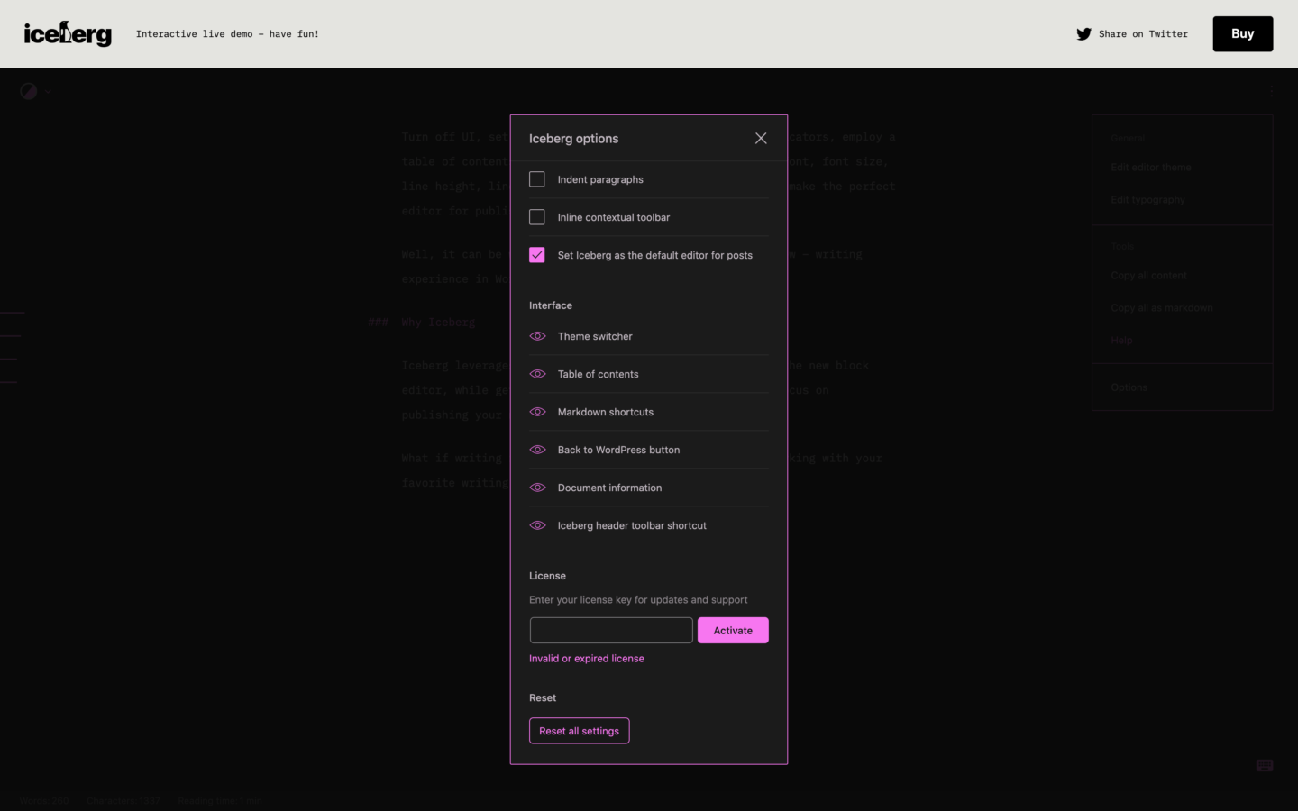The width and height of the screenshot is (1298, 811).
Task: Toggle Iceberg header toolbar shortcut eye icon
Action: click(537, 525)
